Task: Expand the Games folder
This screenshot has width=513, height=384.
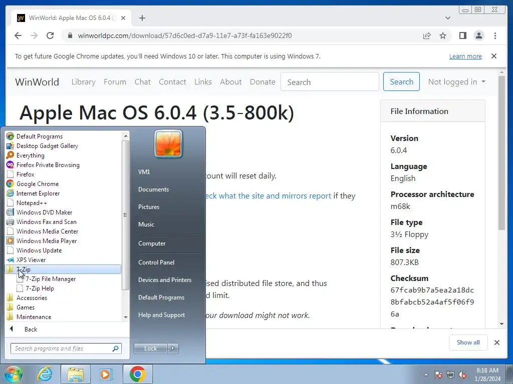Action: [x=26, y=307]
